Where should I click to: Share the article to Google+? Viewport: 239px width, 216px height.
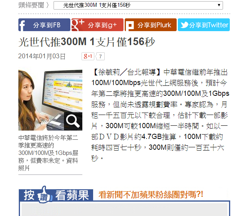pyautogui.click(x=98, y=25)
